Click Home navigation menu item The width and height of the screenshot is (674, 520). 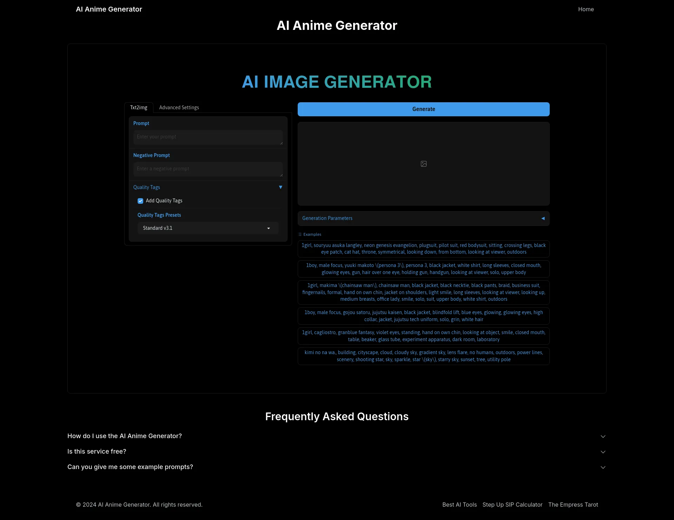[586, 9]
